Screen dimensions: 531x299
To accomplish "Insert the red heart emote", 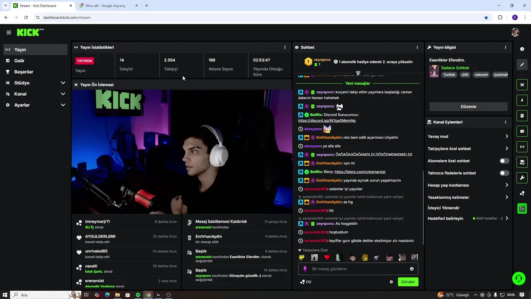I will coord(326,257).
